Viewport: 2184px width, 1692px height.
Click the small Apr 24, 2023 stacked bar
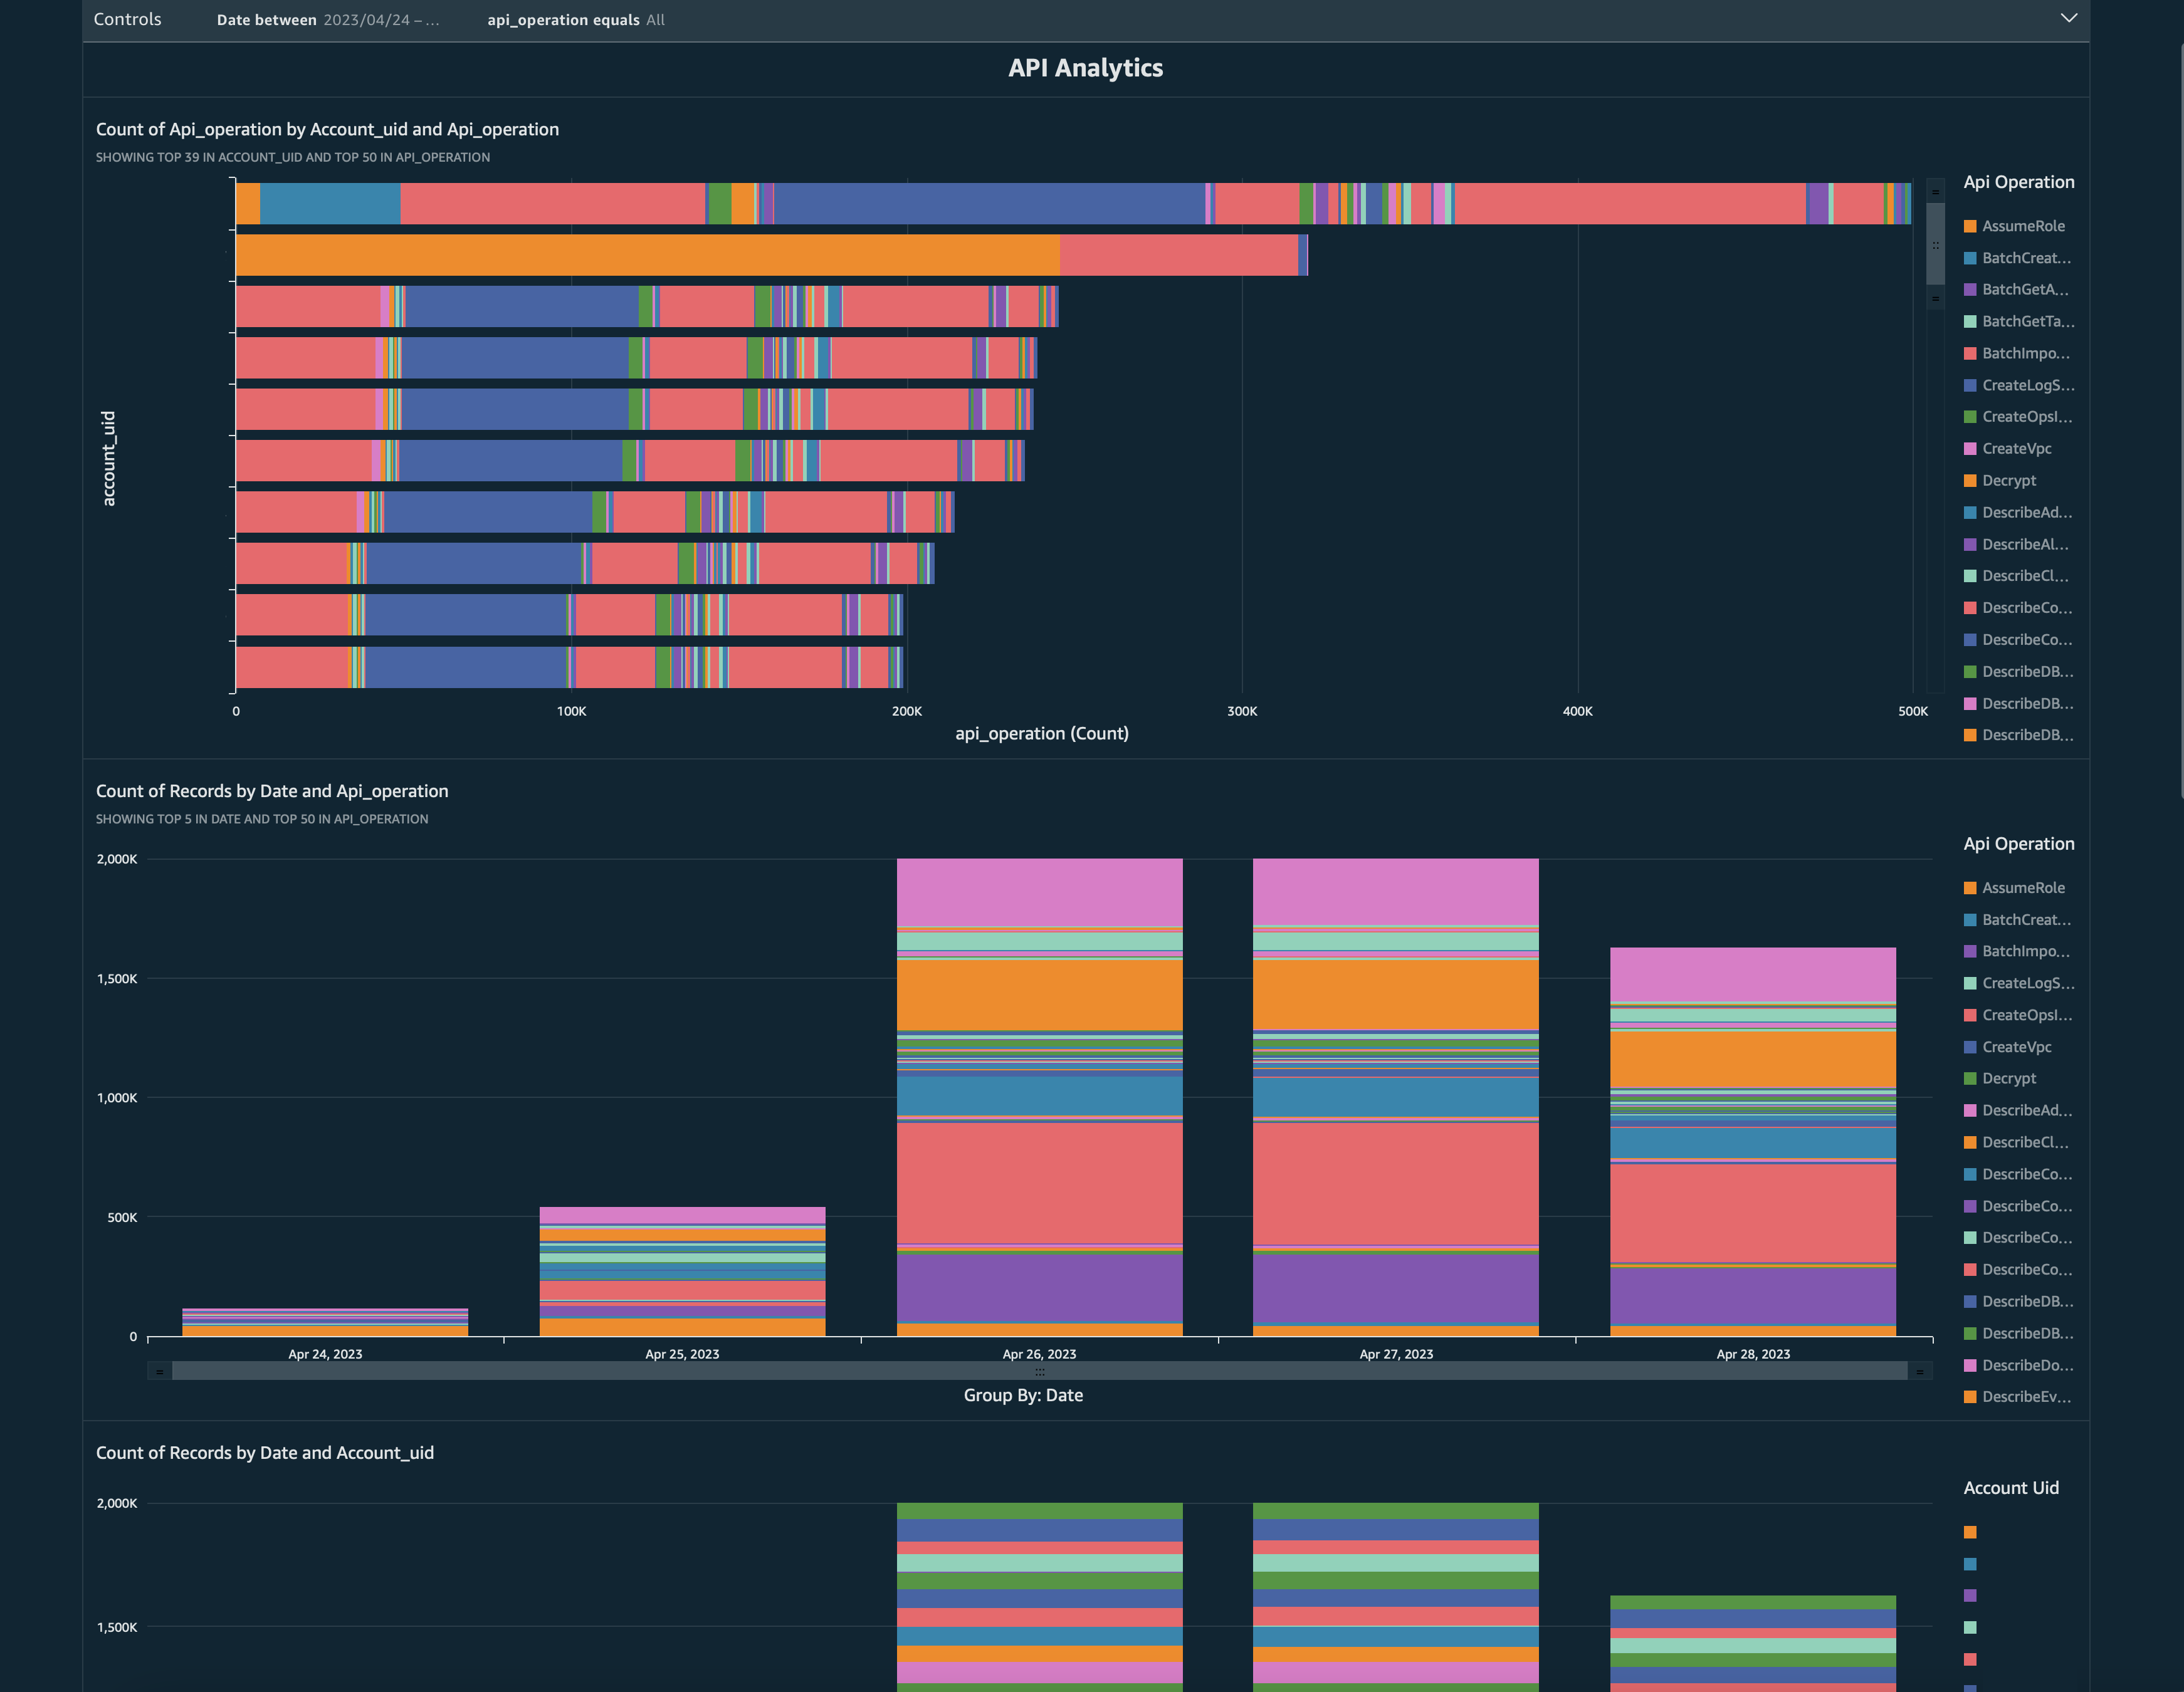pyautogui.click(x=325, y=1322)
